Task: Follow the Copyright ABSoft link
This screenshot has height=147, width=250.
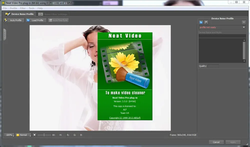Action: click(x=125, y=118)
